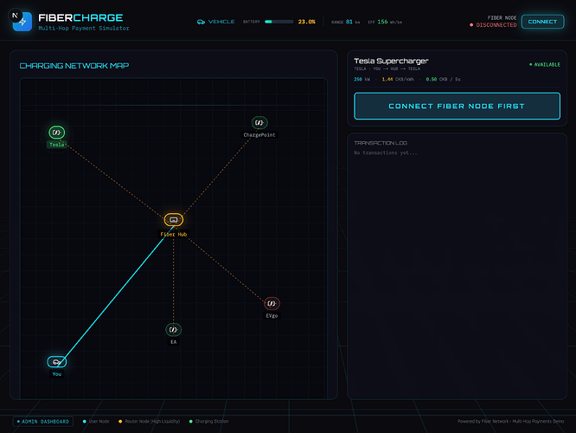Click the Charging Network Map heading
The width and height of the screenshot is (576, 433).
pyautogui.click(x=74, y=66)
